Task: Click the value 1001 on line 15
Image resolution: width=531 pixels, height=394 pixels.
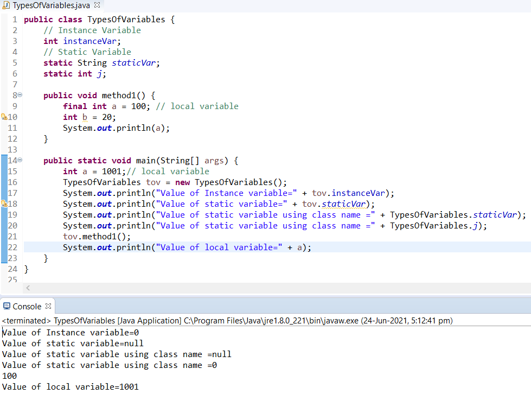Action: point(111,171)
